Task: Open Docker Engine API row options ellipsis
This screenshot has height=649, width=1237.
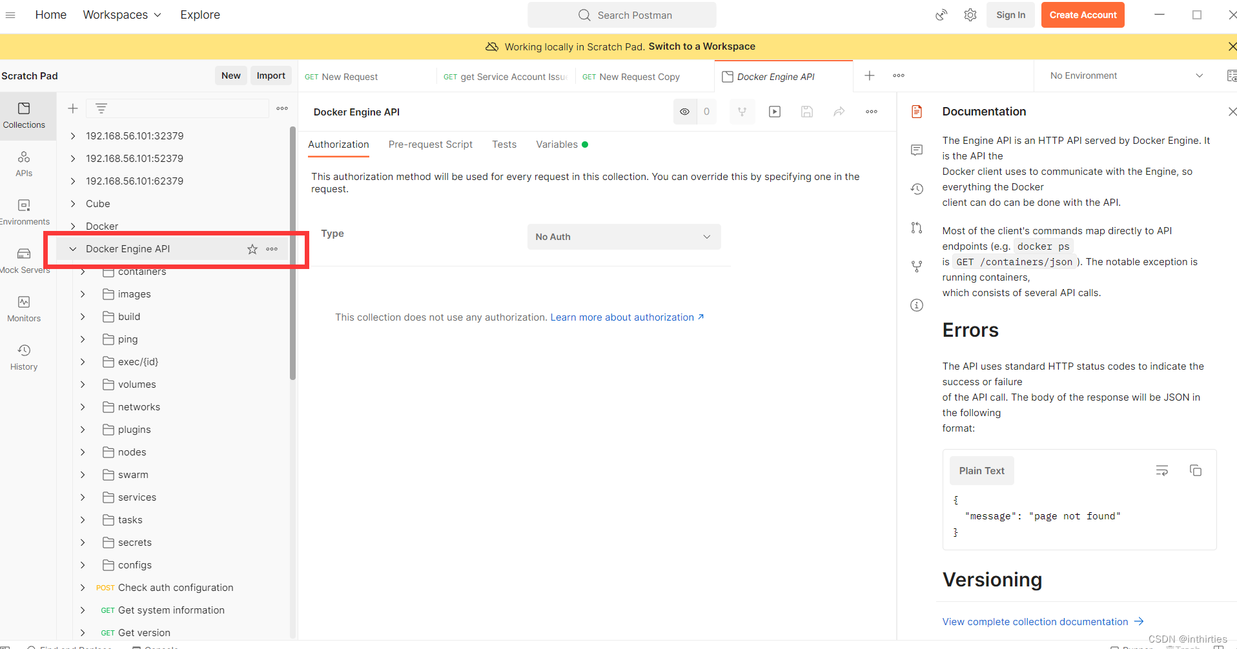Action: (x=272, y=249)
